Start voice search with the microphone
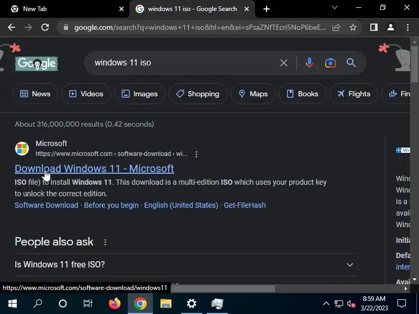Image resolution: width=419 pixels, height=314 pixels. click(x=309, y=63)
